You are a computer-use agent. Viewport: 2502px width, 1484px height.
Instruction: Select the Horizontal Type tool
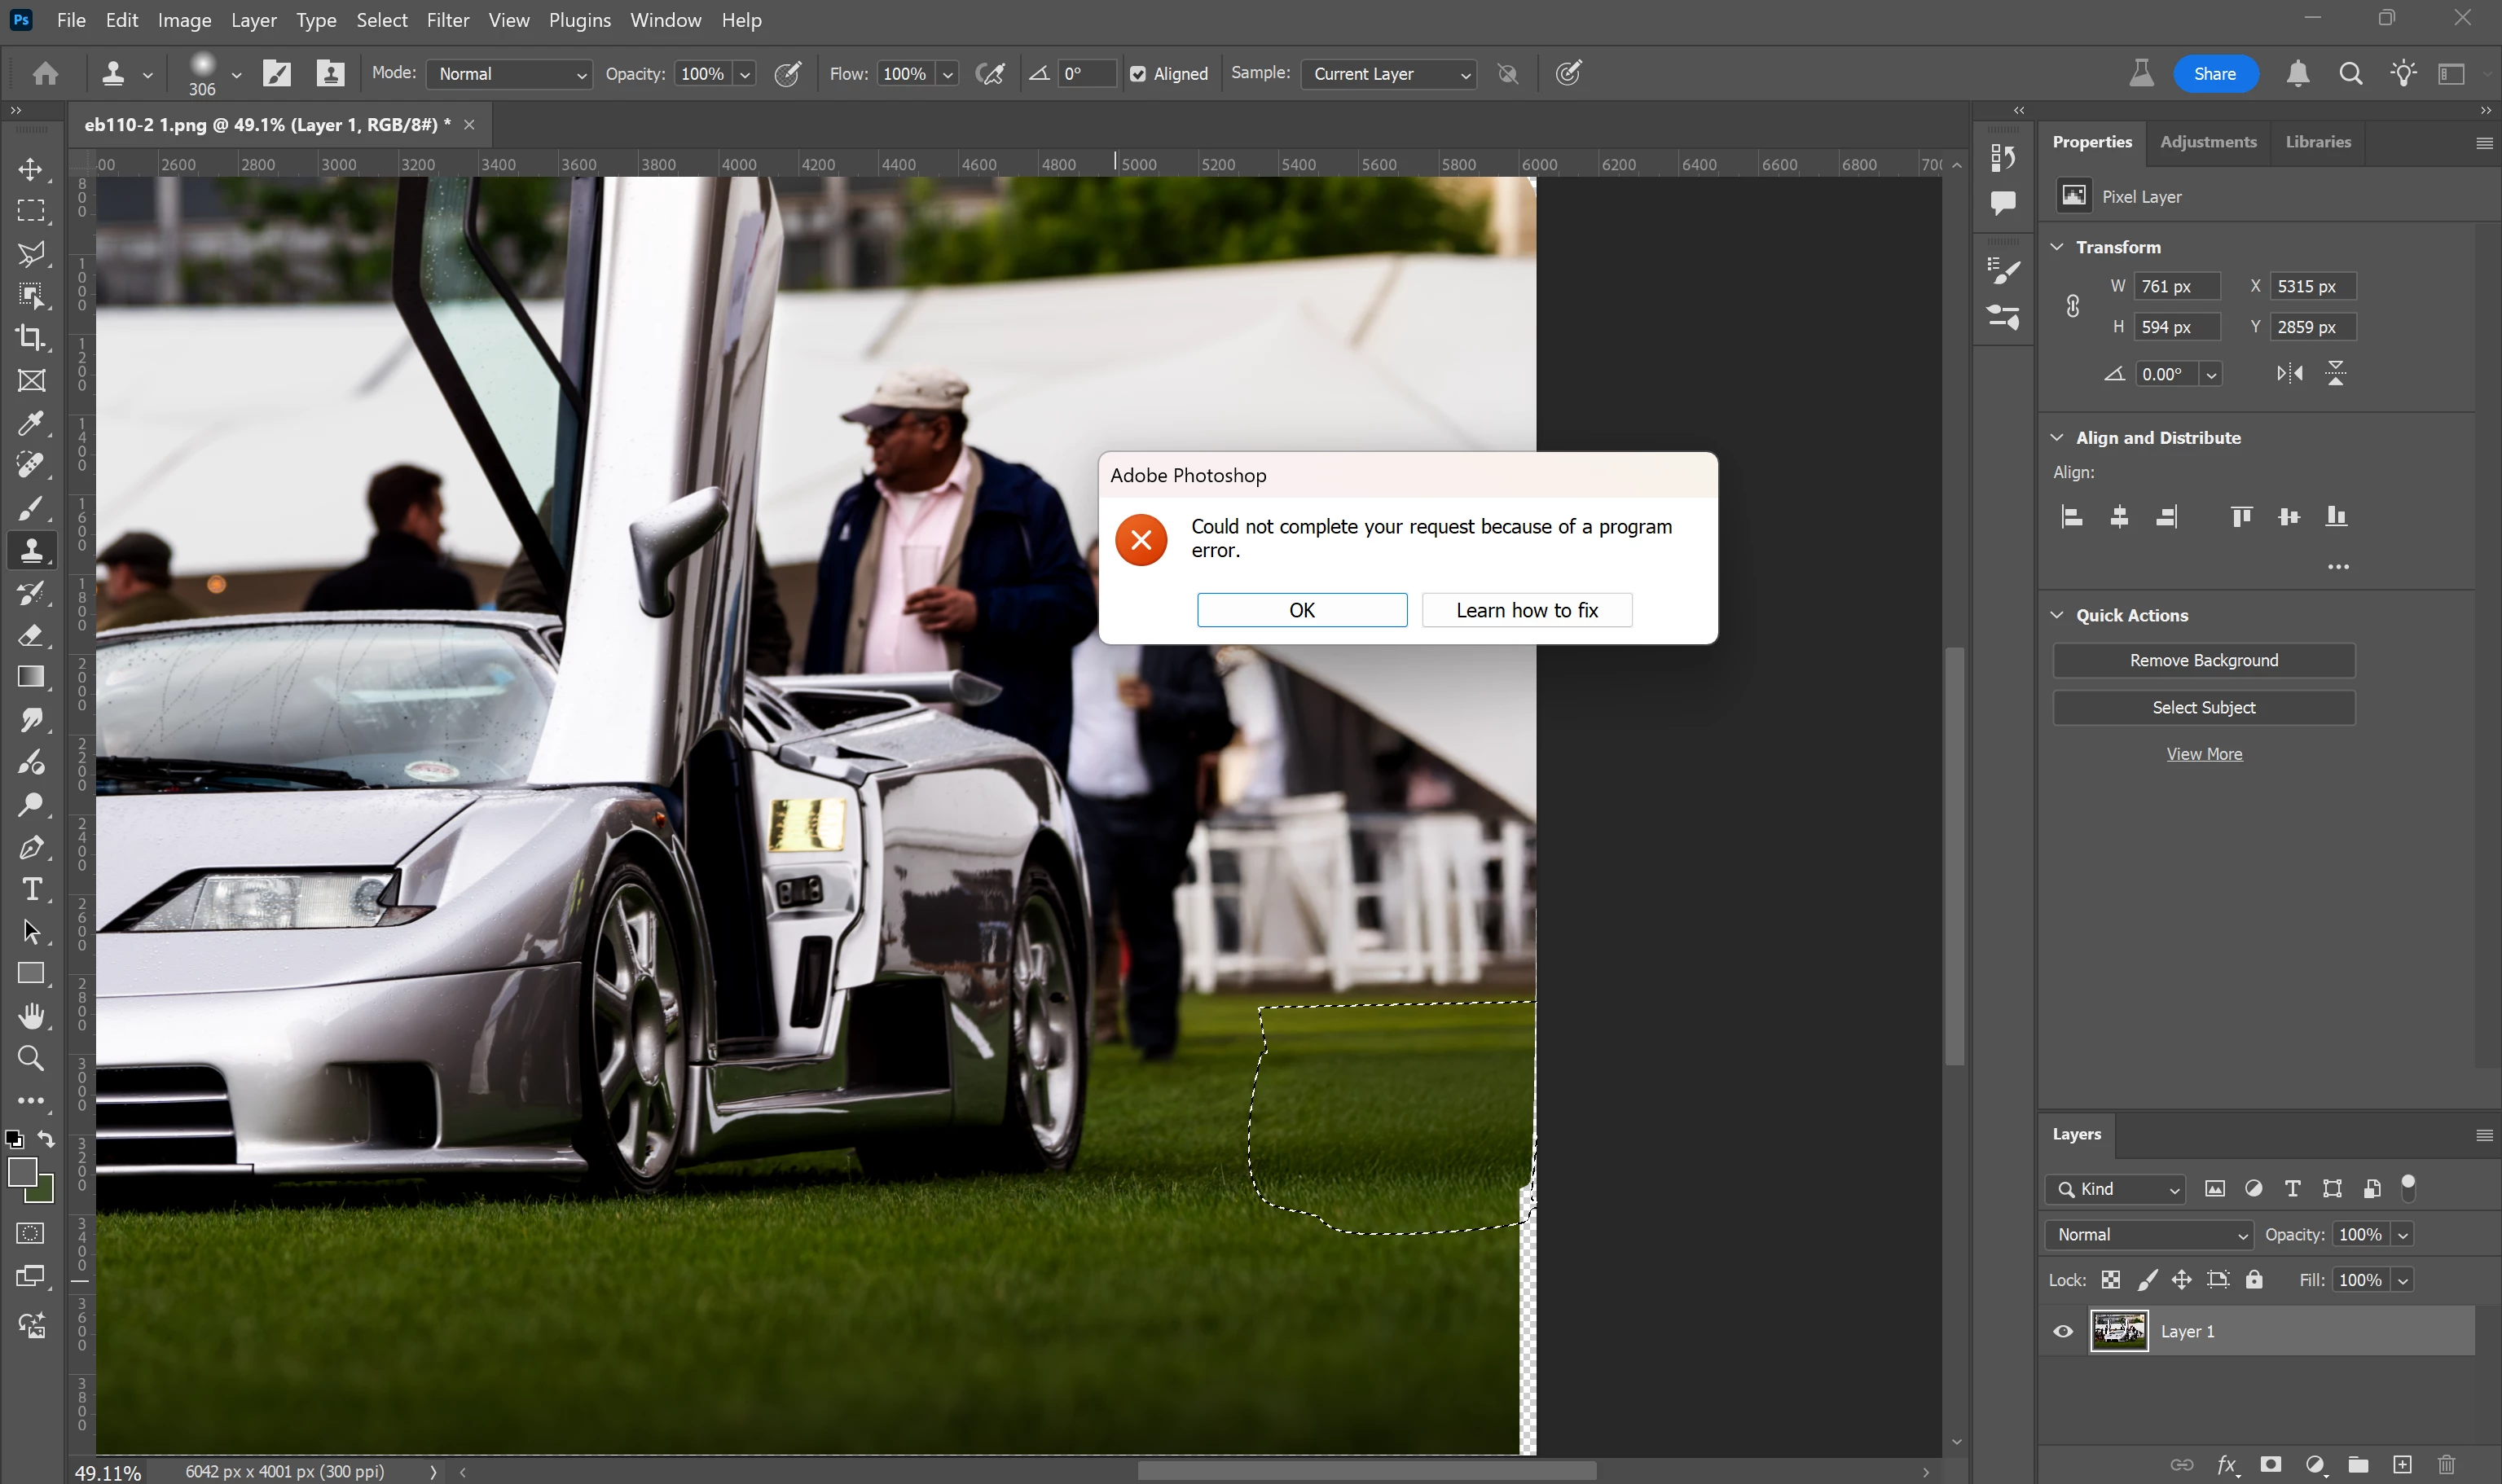coord(31,889)
